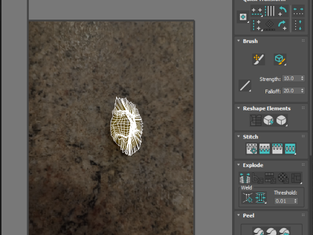Click the Target Weld icon
Viewport: 313px width, 235px height.
[248, 198]
